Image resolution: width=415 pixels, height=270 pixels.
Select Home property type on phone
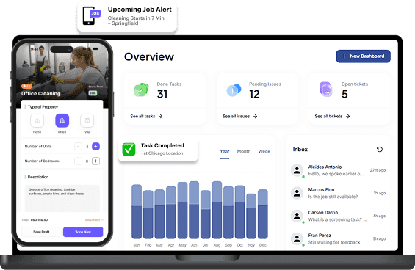[x=37, y=120]
